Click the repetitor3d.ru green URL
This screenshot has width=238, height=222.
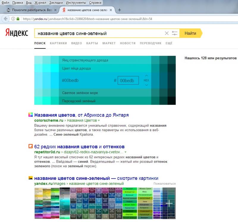(x=47, y=152)
